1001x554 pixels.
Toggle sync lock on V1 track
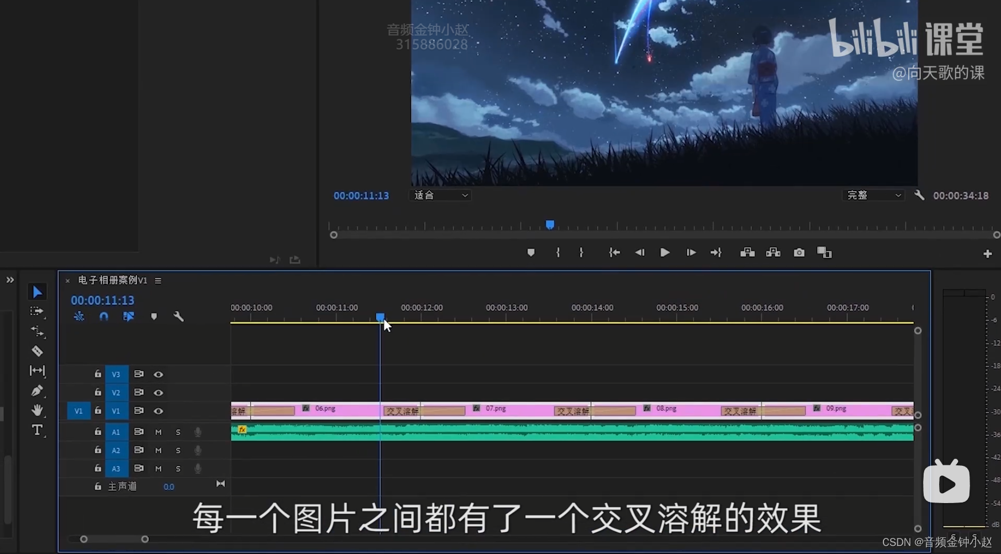pos(139,410)
